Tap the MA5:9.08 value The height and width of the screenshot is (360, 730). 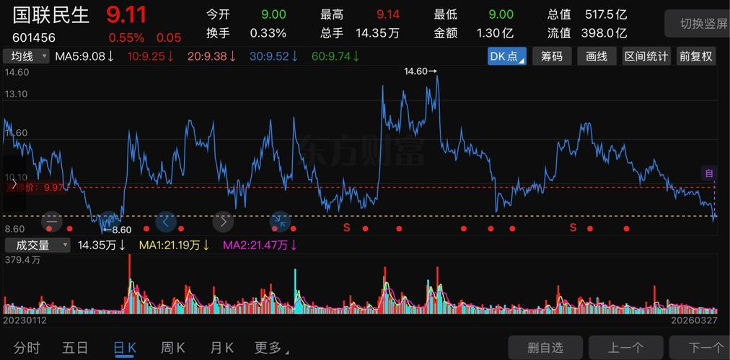84,57
